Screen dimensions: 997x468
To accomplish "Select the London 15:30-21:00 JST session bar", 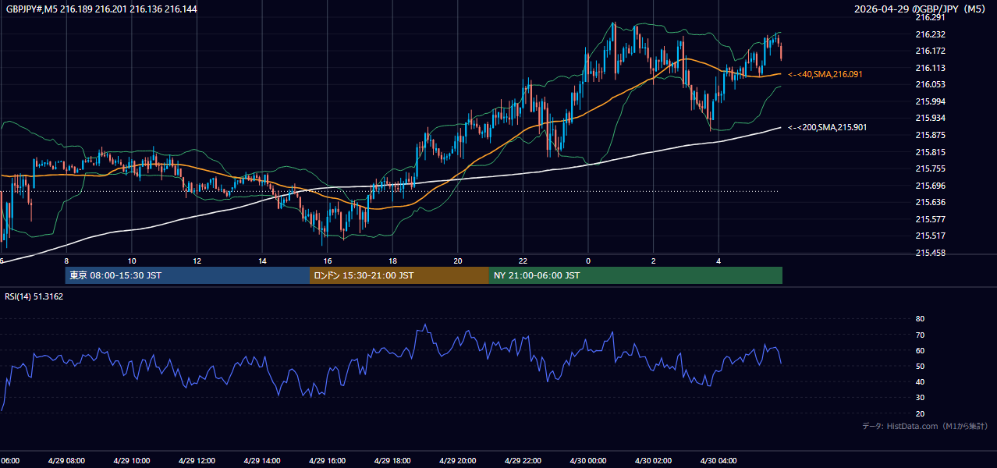I will pos(399,275).
